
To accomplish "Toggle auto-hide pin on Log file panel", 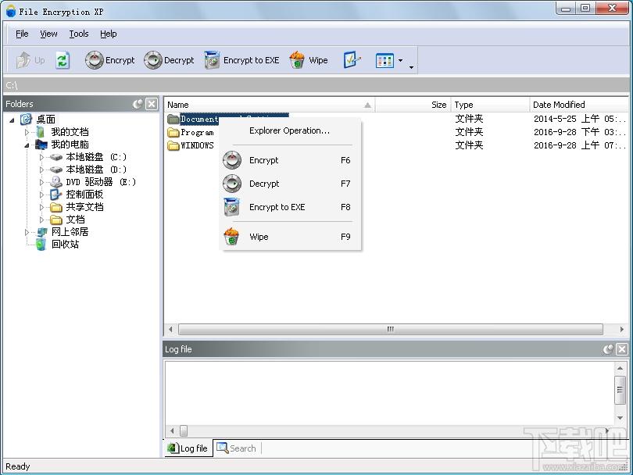I will [x=608, y=349].
